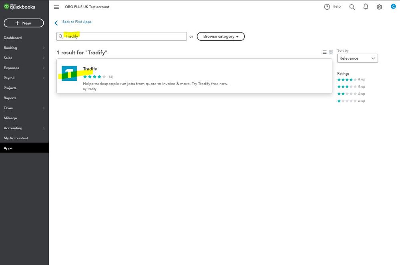
Task: Open the Sort by Relevance dropdown
Action: pos(358,58)
